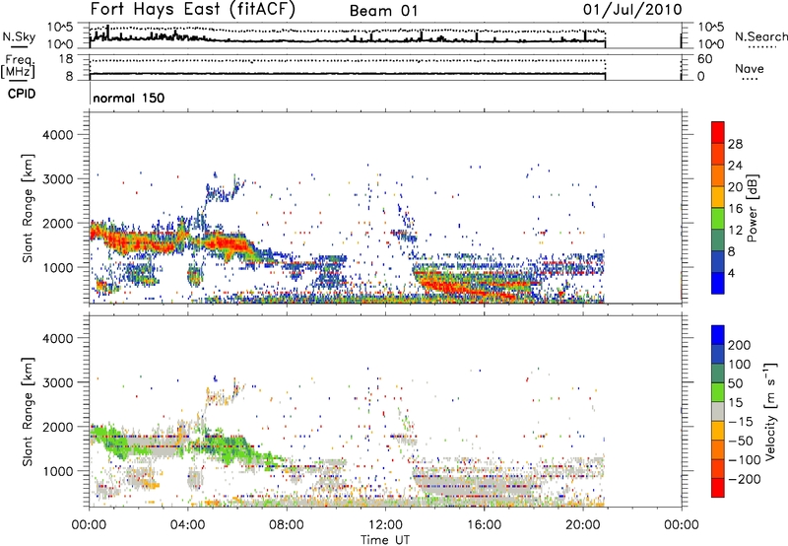Click the 'Time UT' axis title
This screenshot has height=546, width=788.
click(x=385, y=540)
